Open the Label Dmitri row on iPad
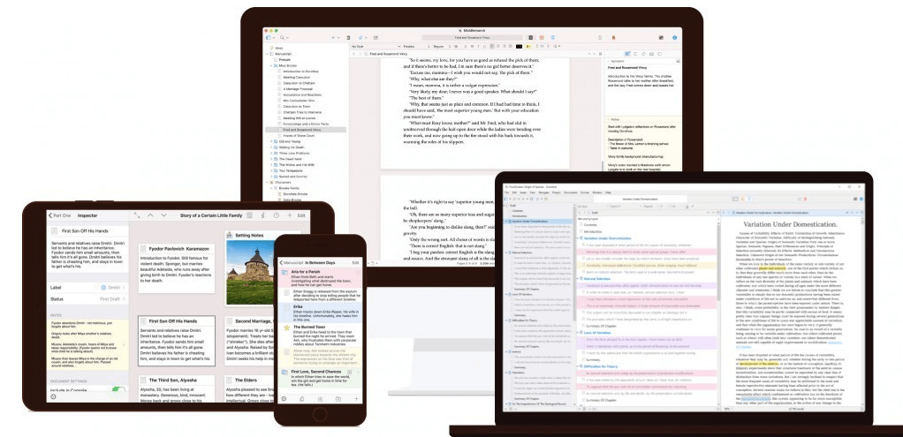The width and height of the screenshot is (903, 437). 87,287
